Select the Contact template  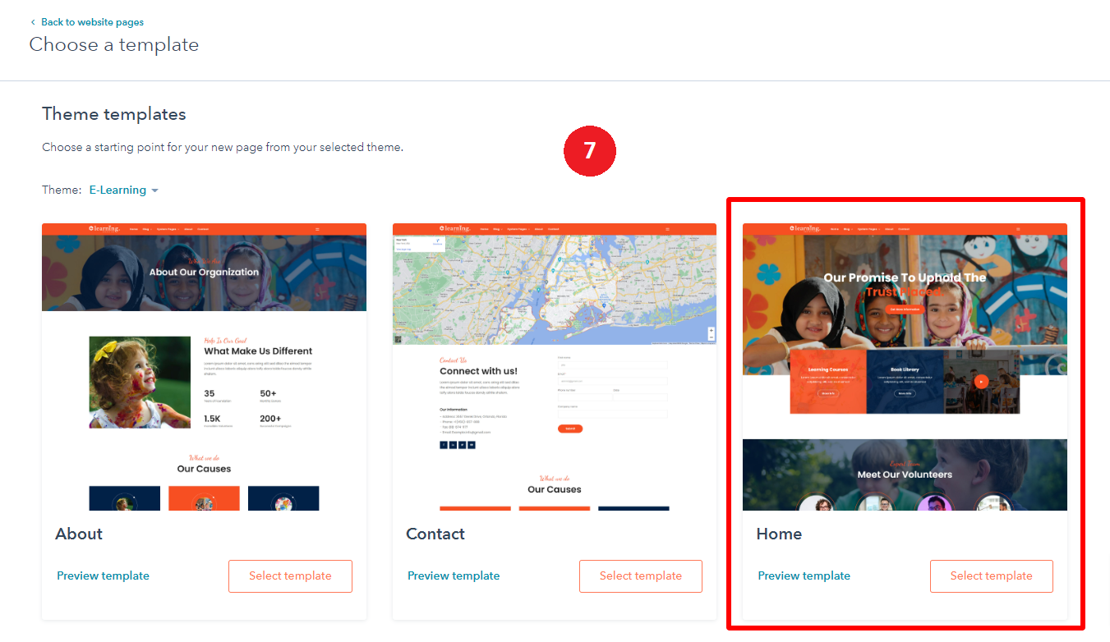coord(640,576)
